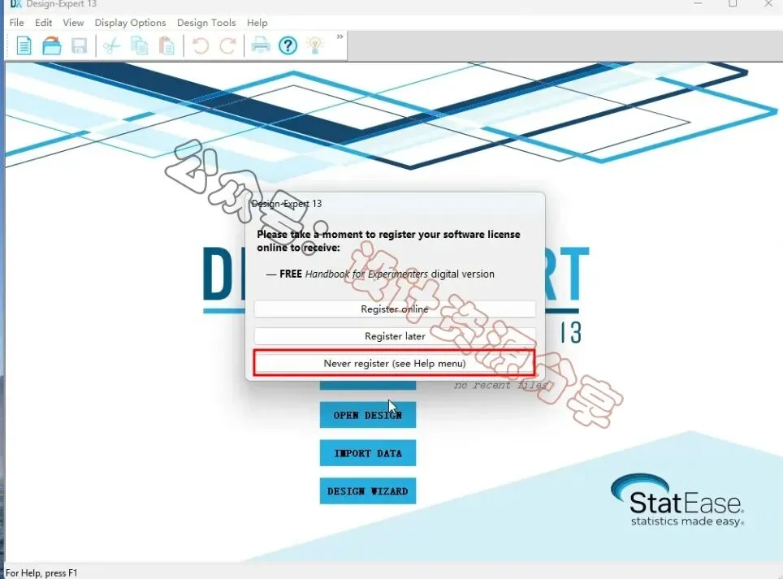The image size is (783, 579).
Task: Click 'no recent files' text
Action: 501,386
